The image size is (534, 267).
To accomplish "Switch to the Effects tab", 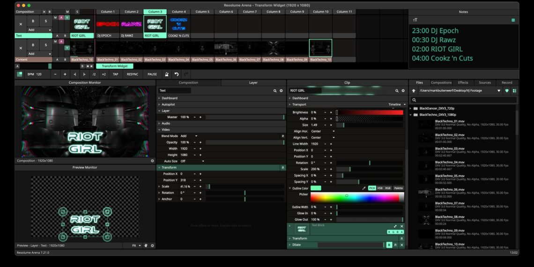I will (x=463, y=82).
